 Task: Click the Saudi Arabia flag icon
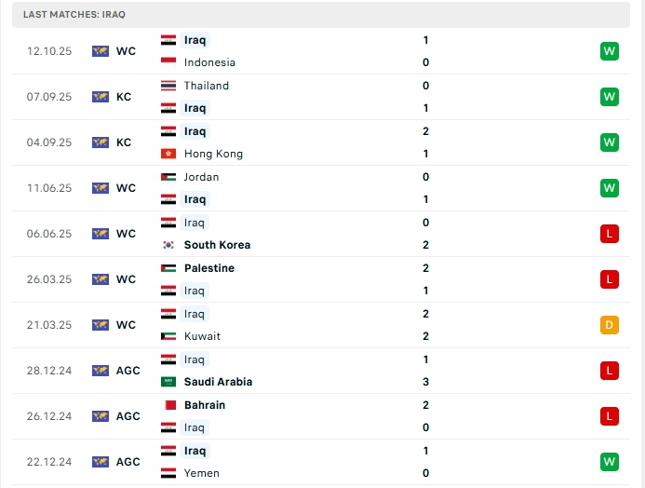168,382
